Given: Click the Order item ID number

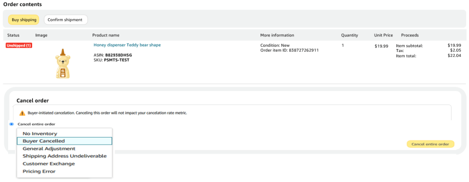Looking at the screenshot, I should coord(304,50).
